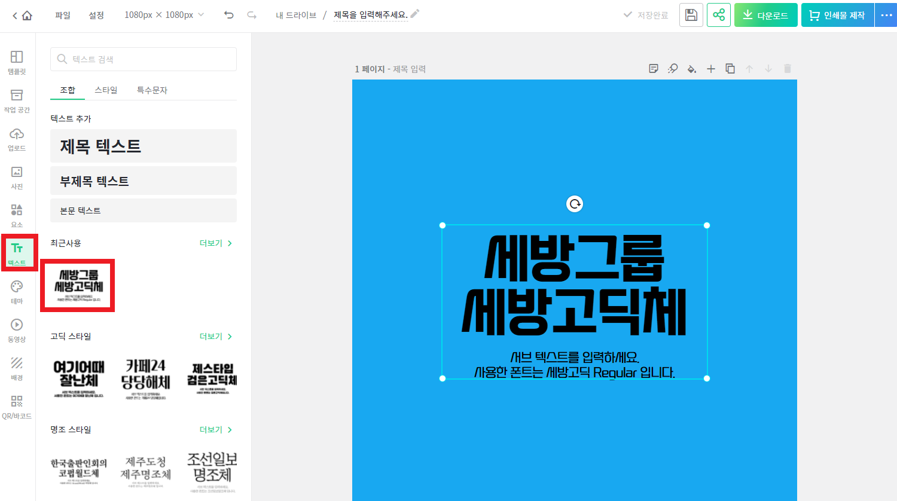This screenshot has height=501, width=897.
Task: Edit the design title field
Action: [371, 15]
